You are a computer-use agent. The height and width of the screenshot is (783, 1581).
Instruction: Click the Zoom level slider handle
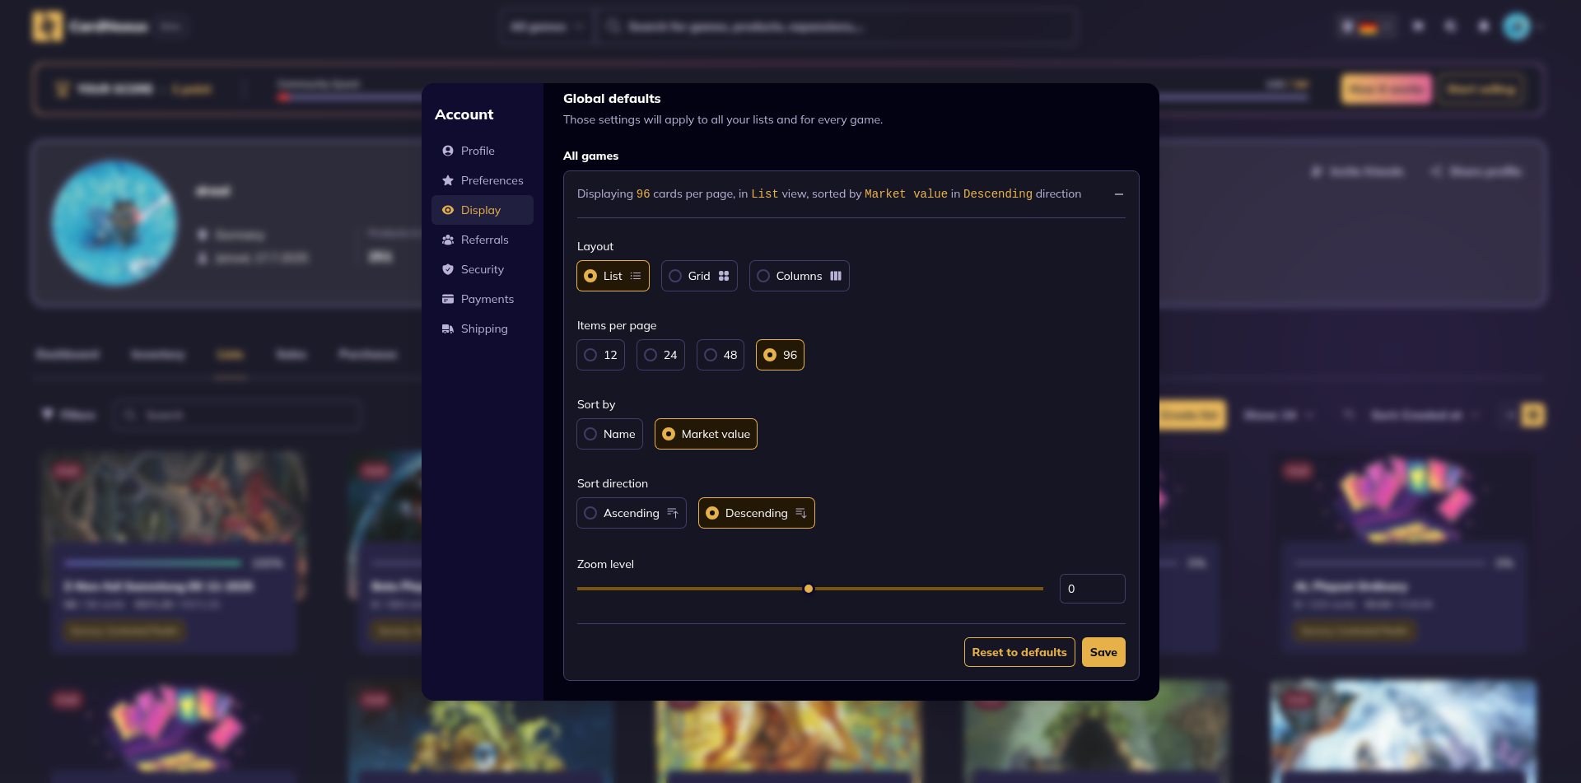809,589
